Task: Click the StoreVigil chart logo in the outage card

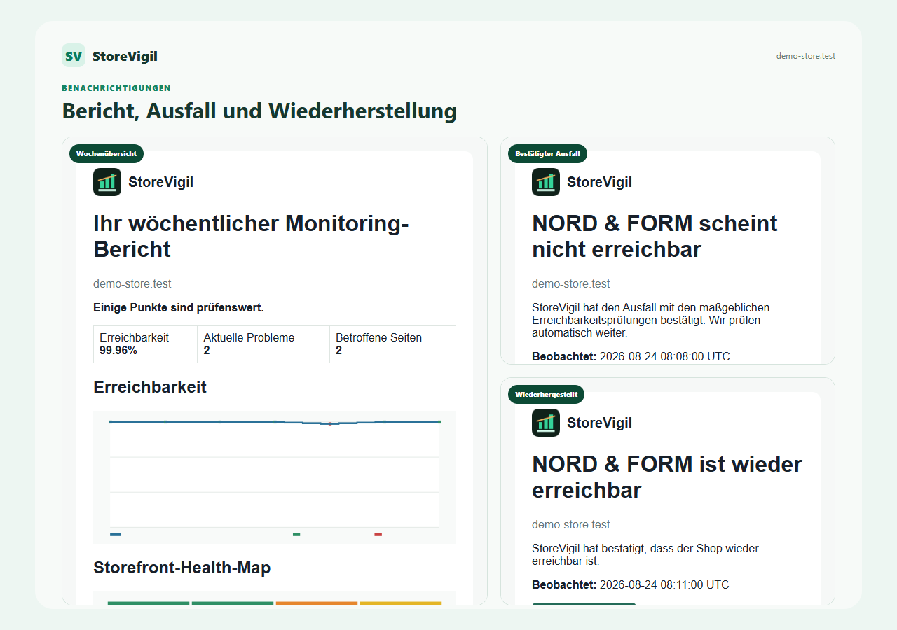Action: pos(546,182)
